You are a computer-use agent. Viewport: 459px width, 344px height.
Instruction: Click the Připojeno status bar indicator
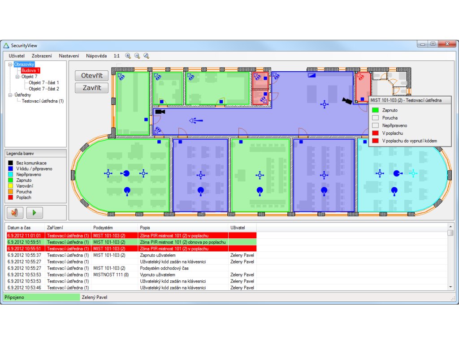click(x=42, y=297)
